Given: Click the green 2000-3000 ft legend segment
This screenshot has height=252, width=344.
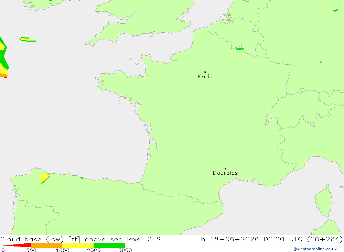Looking at the screenshot, I should coord(109,245).
